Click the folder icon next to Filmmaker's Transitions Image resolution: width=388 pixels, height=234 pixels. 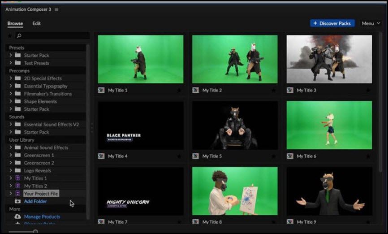click(17, 93)
